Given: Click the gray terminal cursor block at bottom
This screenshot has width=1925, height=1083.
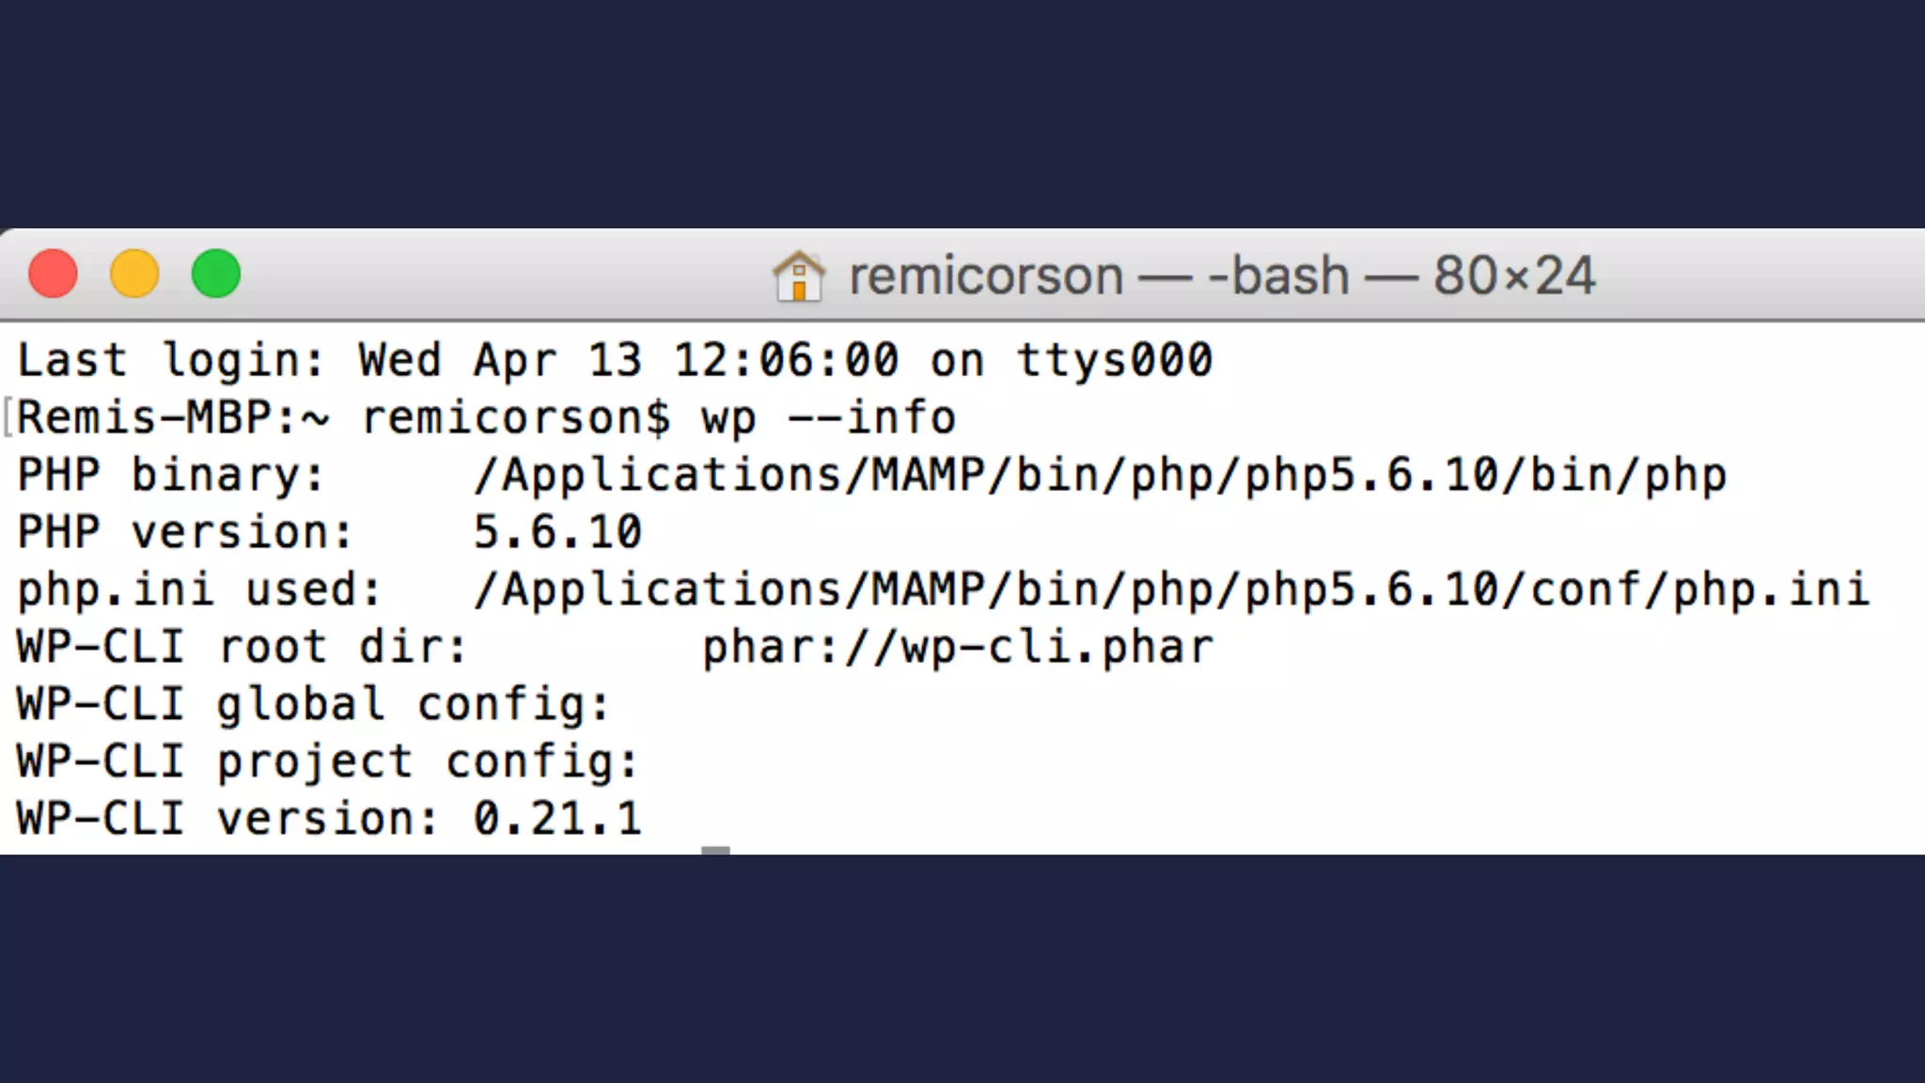Looking at the screenshot, I should [x=715, y=850].
